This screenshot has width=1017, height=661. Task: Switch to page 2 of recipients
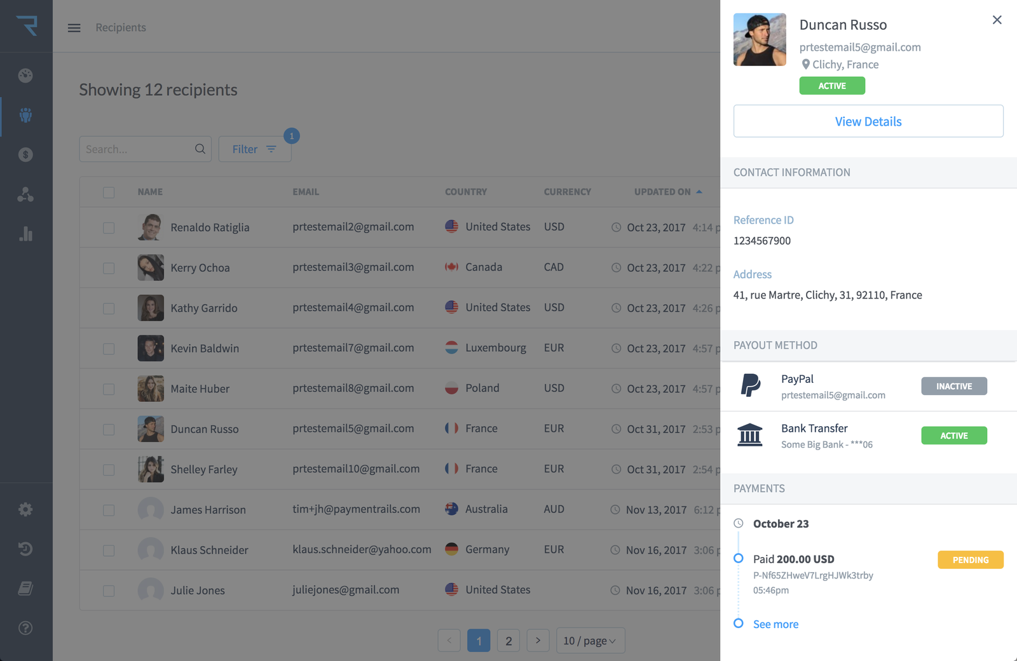pyautogui.click(x=508, y=641)
